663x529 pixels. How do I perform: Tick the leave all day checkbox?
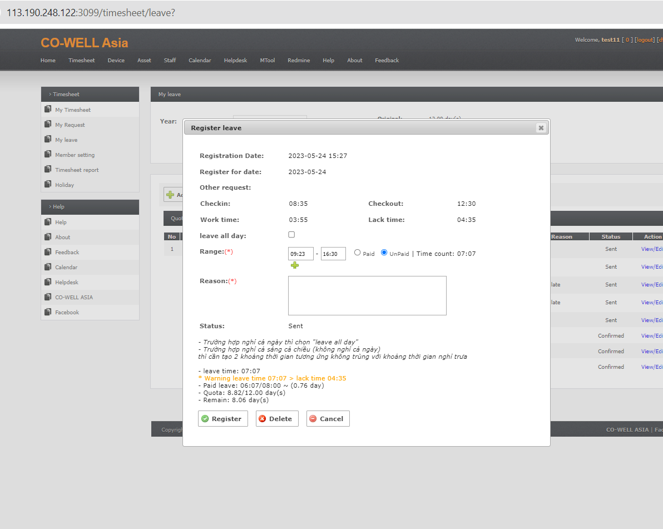(x=291, y=235)
